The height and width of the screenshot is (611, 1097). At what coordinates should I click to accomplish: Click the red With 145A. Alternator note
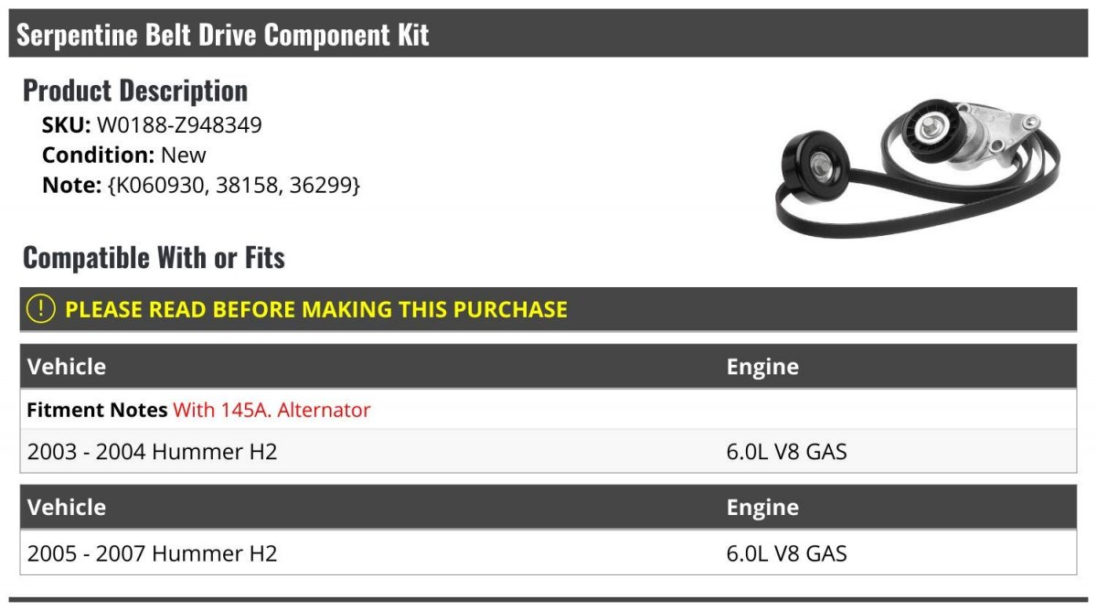pos(272,410)
